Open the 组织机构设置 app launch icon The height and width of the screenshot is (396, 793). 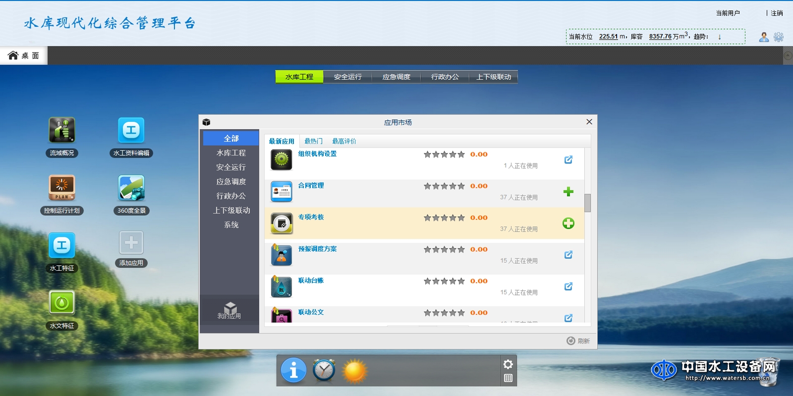568,159
